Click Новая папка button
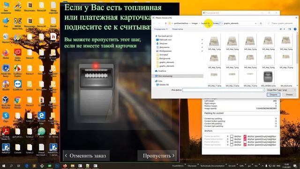The height and width of the screenshot is (169, 300). tap(177, 29)
